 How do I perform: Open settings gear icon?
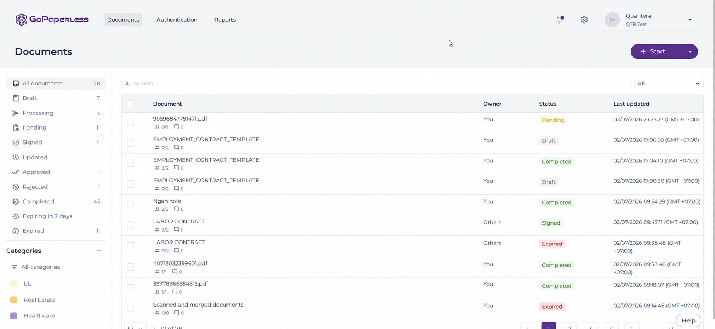[584, 20]
